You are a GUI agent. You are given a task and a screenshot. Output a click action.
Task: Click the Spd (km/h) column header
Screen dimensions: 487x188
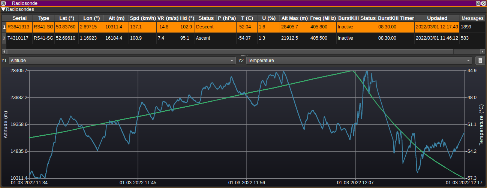142,18
